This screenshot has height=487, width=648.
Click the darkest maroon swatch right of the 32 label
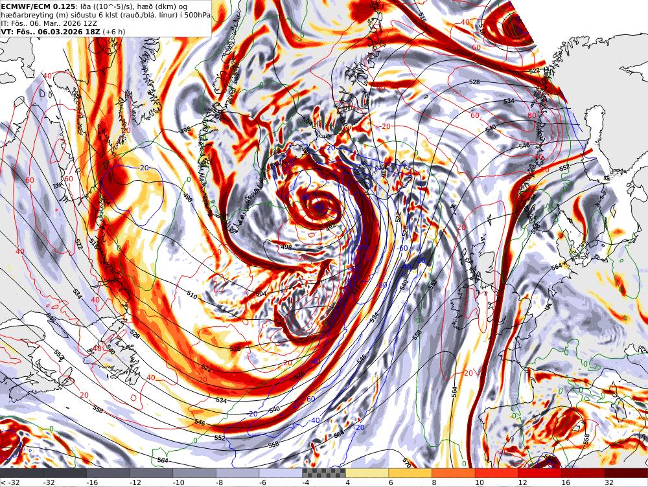(626, 473)
